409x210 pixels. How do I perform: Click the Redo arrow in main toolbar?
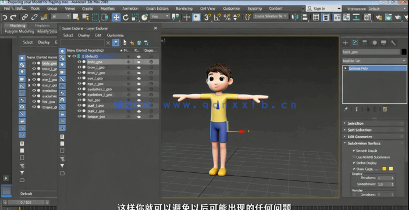tap(13, 17)
